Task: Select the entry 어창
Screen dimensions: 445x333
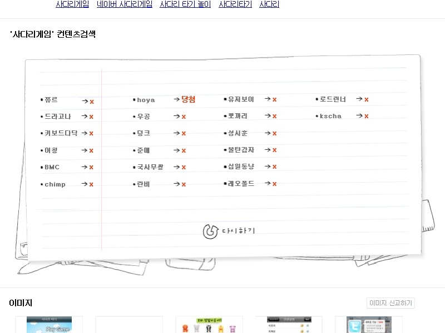Action: 51,150
